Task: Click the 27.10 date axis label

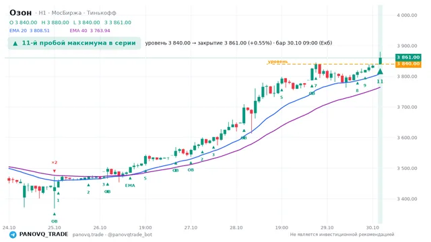Action: point(191,227)
